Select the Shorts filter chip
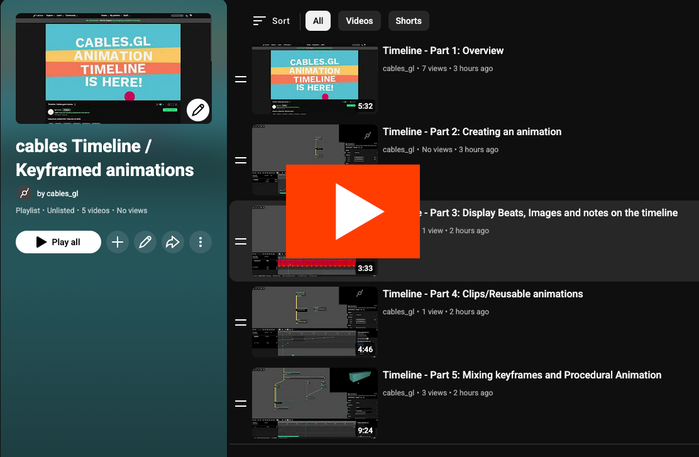This screenshot has width=699, height=457. pos(409,21)
